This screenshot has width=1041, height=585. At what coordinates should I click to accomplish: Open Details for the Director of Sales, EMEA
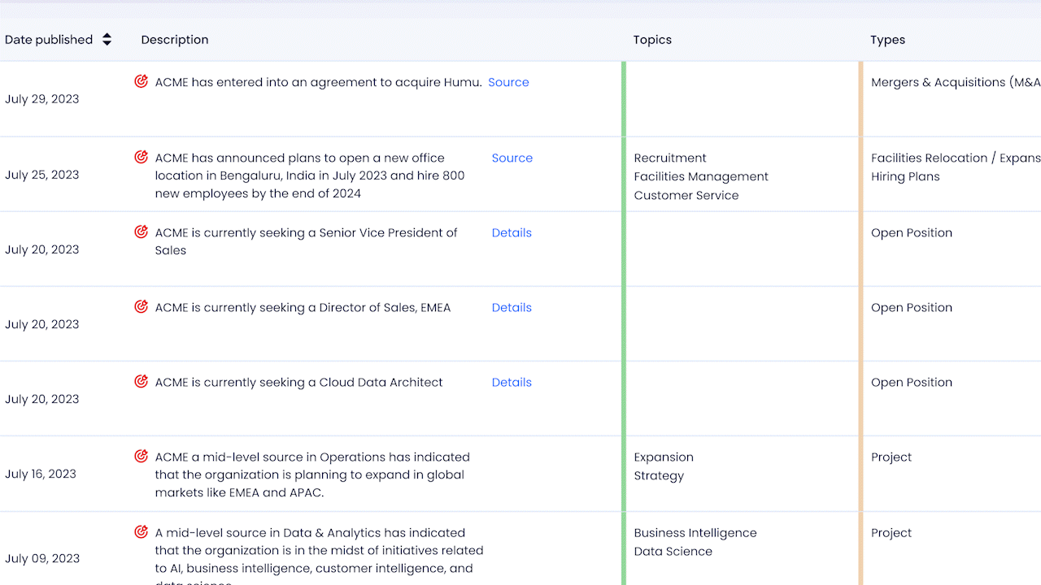512,307
